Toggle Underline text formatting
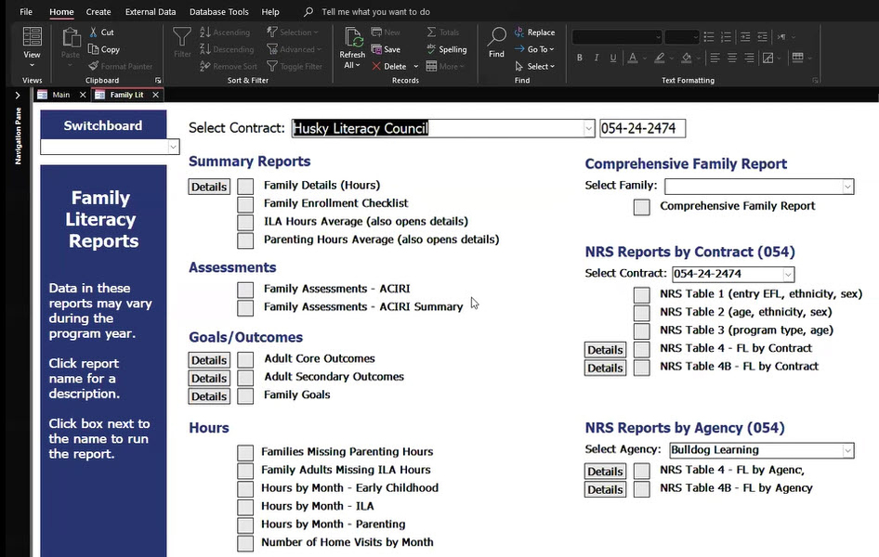 tap(613, 58)
